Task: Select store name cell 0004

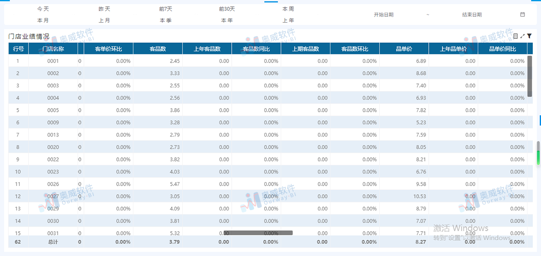Action: click(53, 98)
